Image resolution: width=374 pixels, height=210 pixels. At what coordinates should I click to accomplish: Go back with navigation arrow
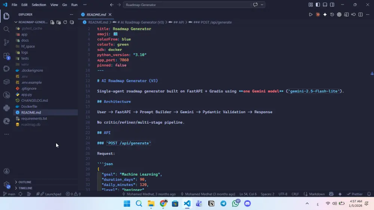[x=111, y=5]
